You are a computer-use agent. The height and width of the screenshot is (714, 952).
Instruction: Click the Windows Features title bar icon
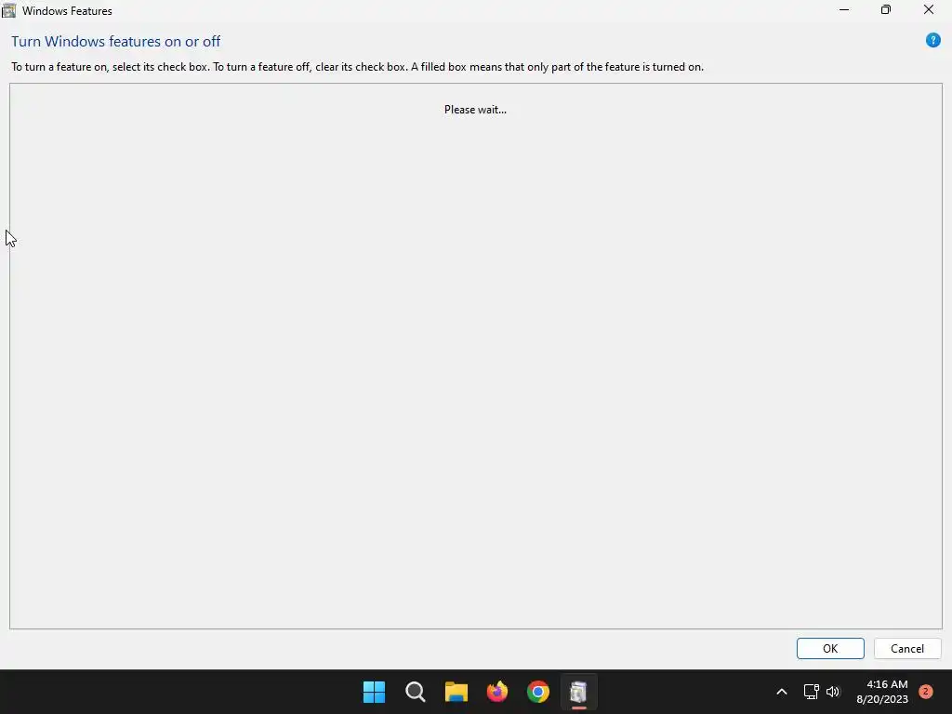pyautogui.click(x=8, y=10)
